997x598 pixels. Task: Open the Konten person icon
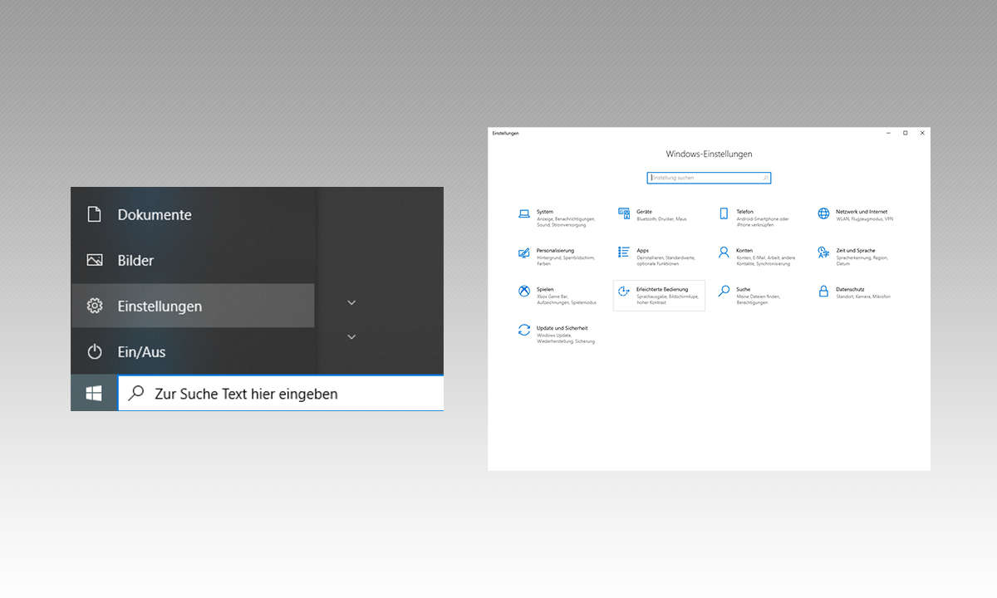pos(724,252)
